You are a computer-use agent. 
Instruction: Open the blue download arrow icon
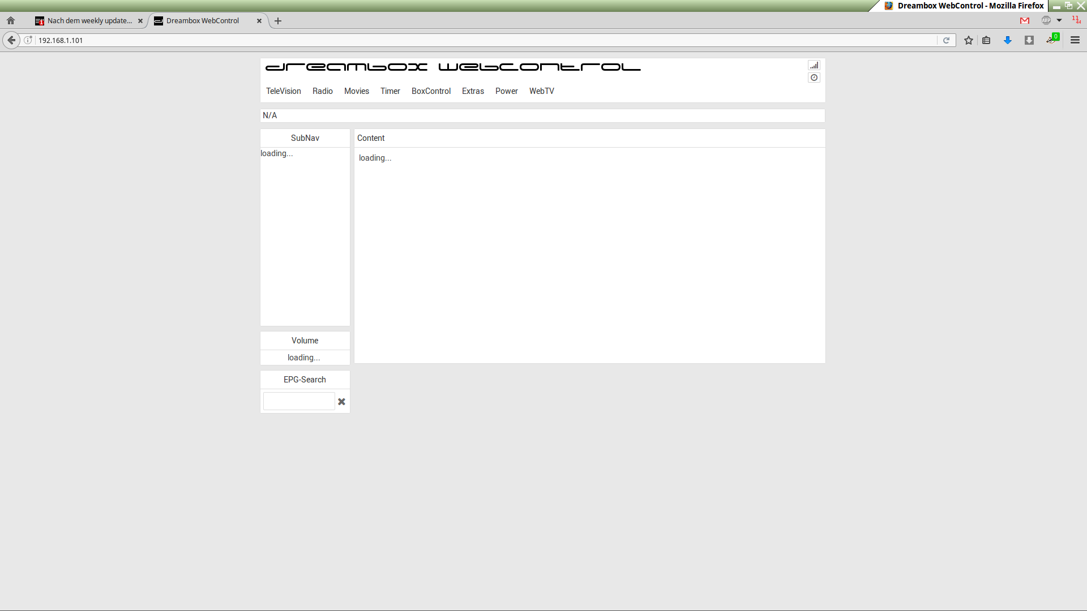click(x=1008, y=40)
